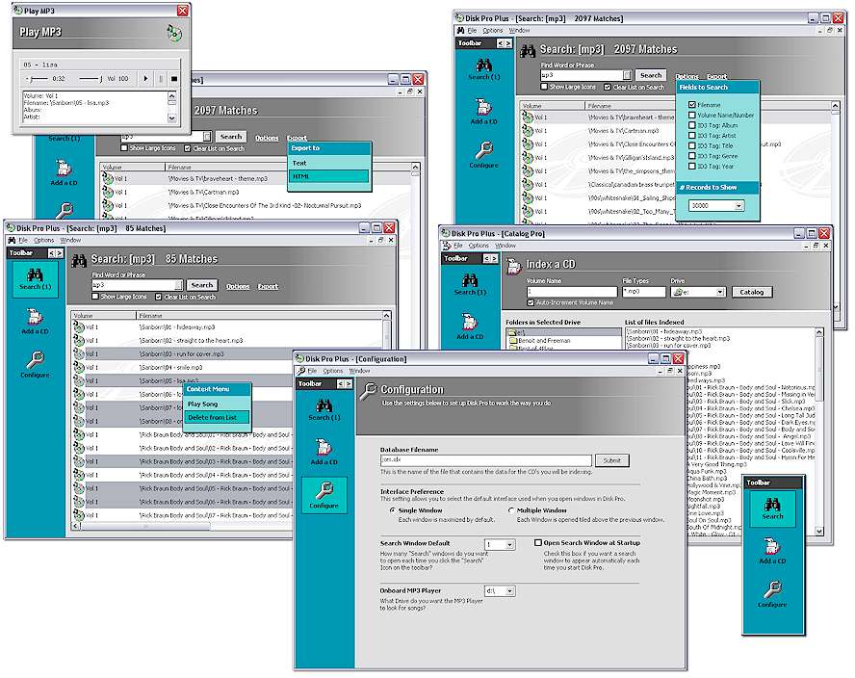Check the ID3 Tag: Artist checkbox
Image resolution: width=855 pixels, height=678 pixels.
[692, 136]
